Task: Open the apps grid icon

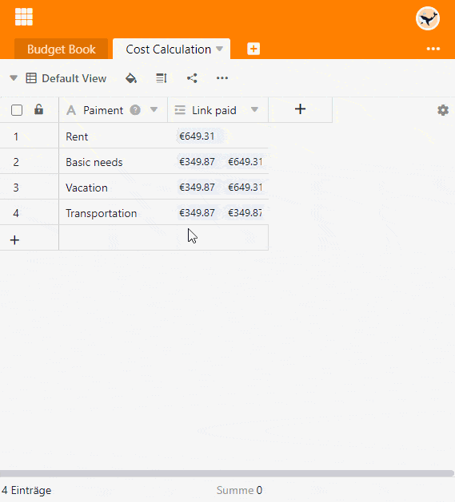Action: pyautogui.click(x=24, y=17)
